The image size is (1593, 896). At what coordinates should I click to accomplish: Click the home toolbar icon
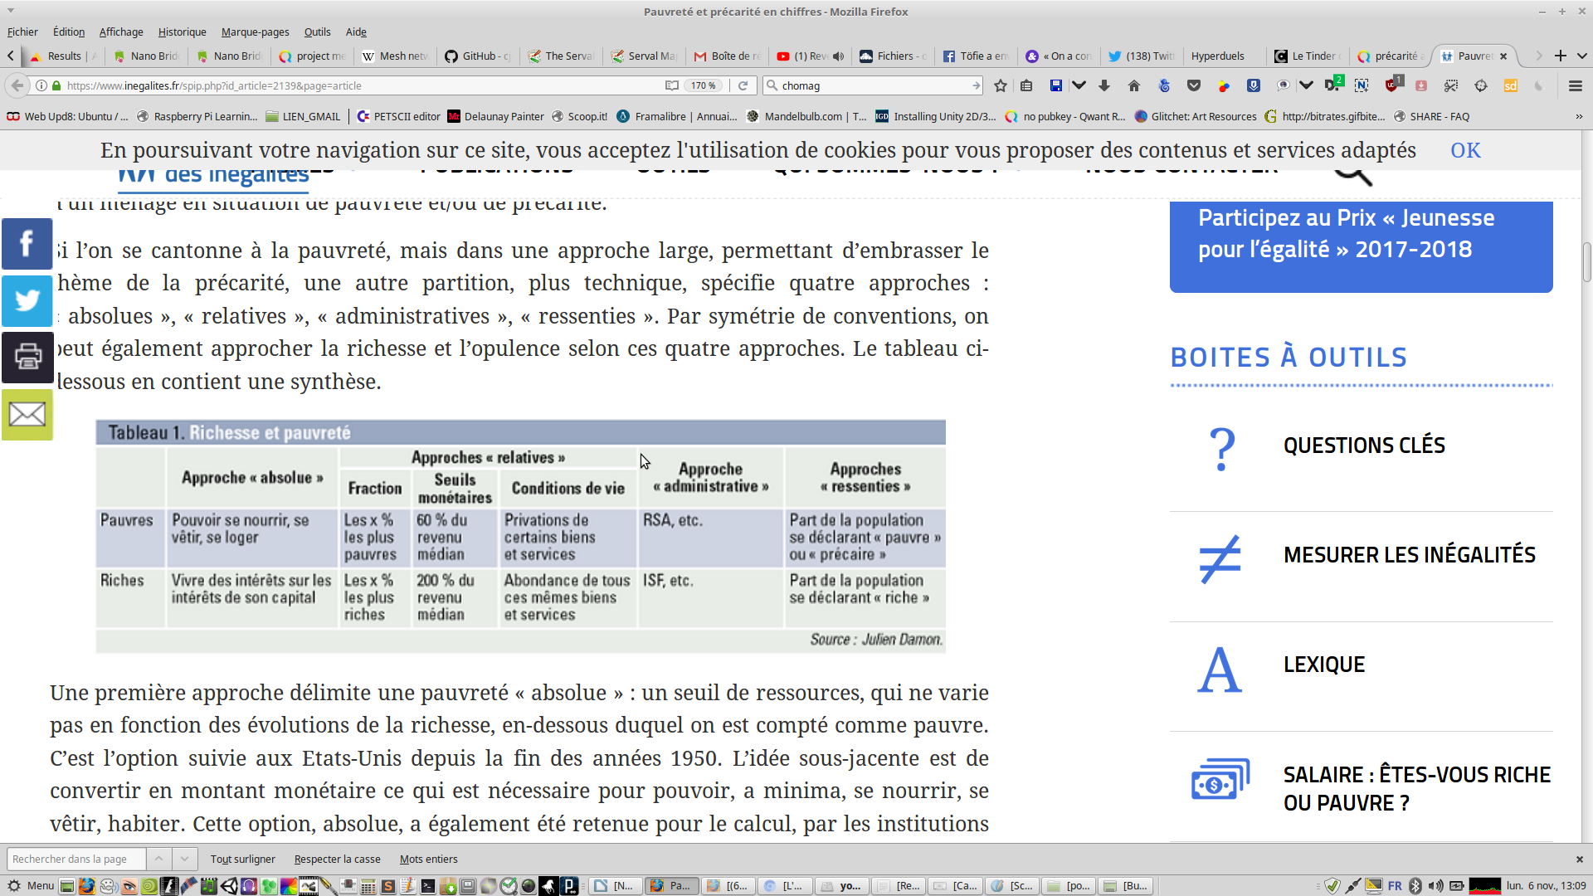(1134, 85)
